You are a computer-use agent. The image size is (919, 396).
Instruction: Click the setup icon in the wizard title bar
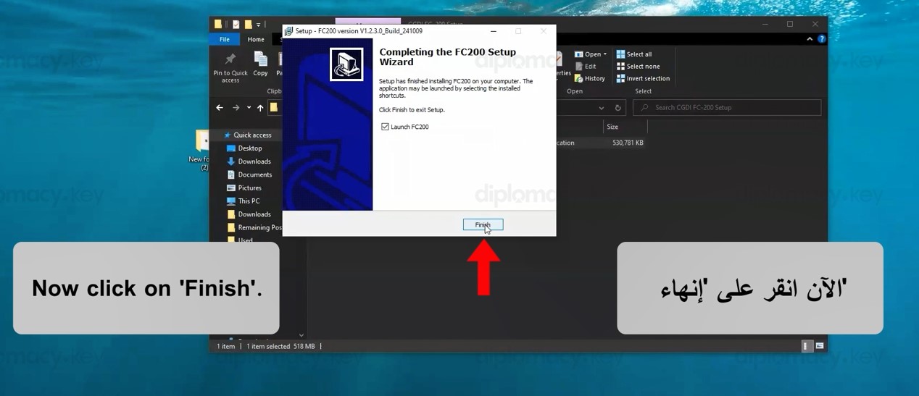coord(288,31)
